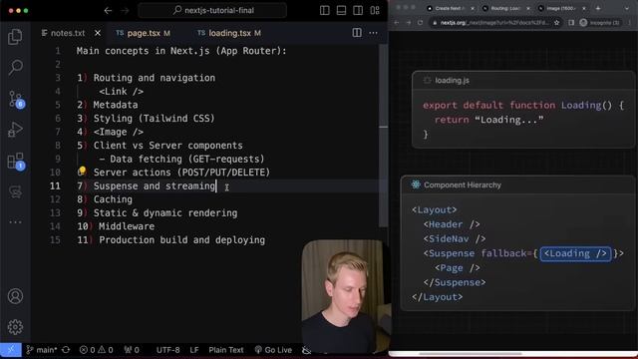
Task: Close the notes.txt editor tab
Action: pyautogui.click(x=98, y=33)
